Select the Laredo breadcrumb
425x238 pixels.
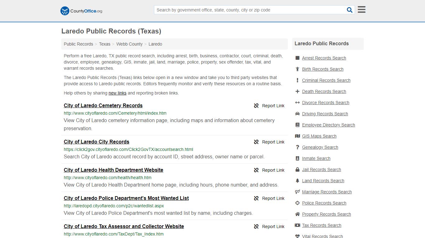(155, 44)
